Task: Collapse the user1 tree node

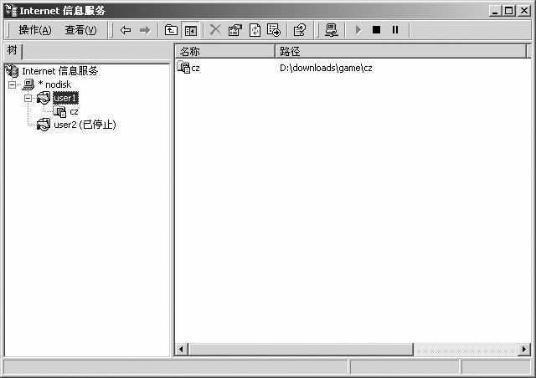Action: [28, 98]
